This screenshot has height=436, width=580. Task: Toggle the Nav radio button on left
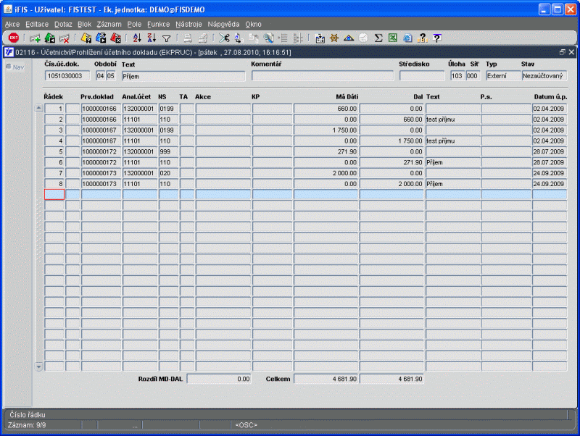pyautogui.click(x=9, y=67)
